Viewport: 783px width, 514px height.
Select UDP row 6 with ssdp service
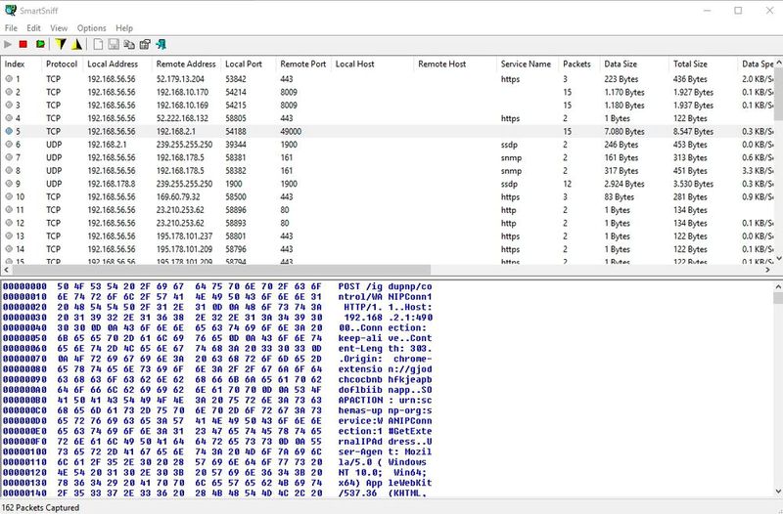click(294, 144)
